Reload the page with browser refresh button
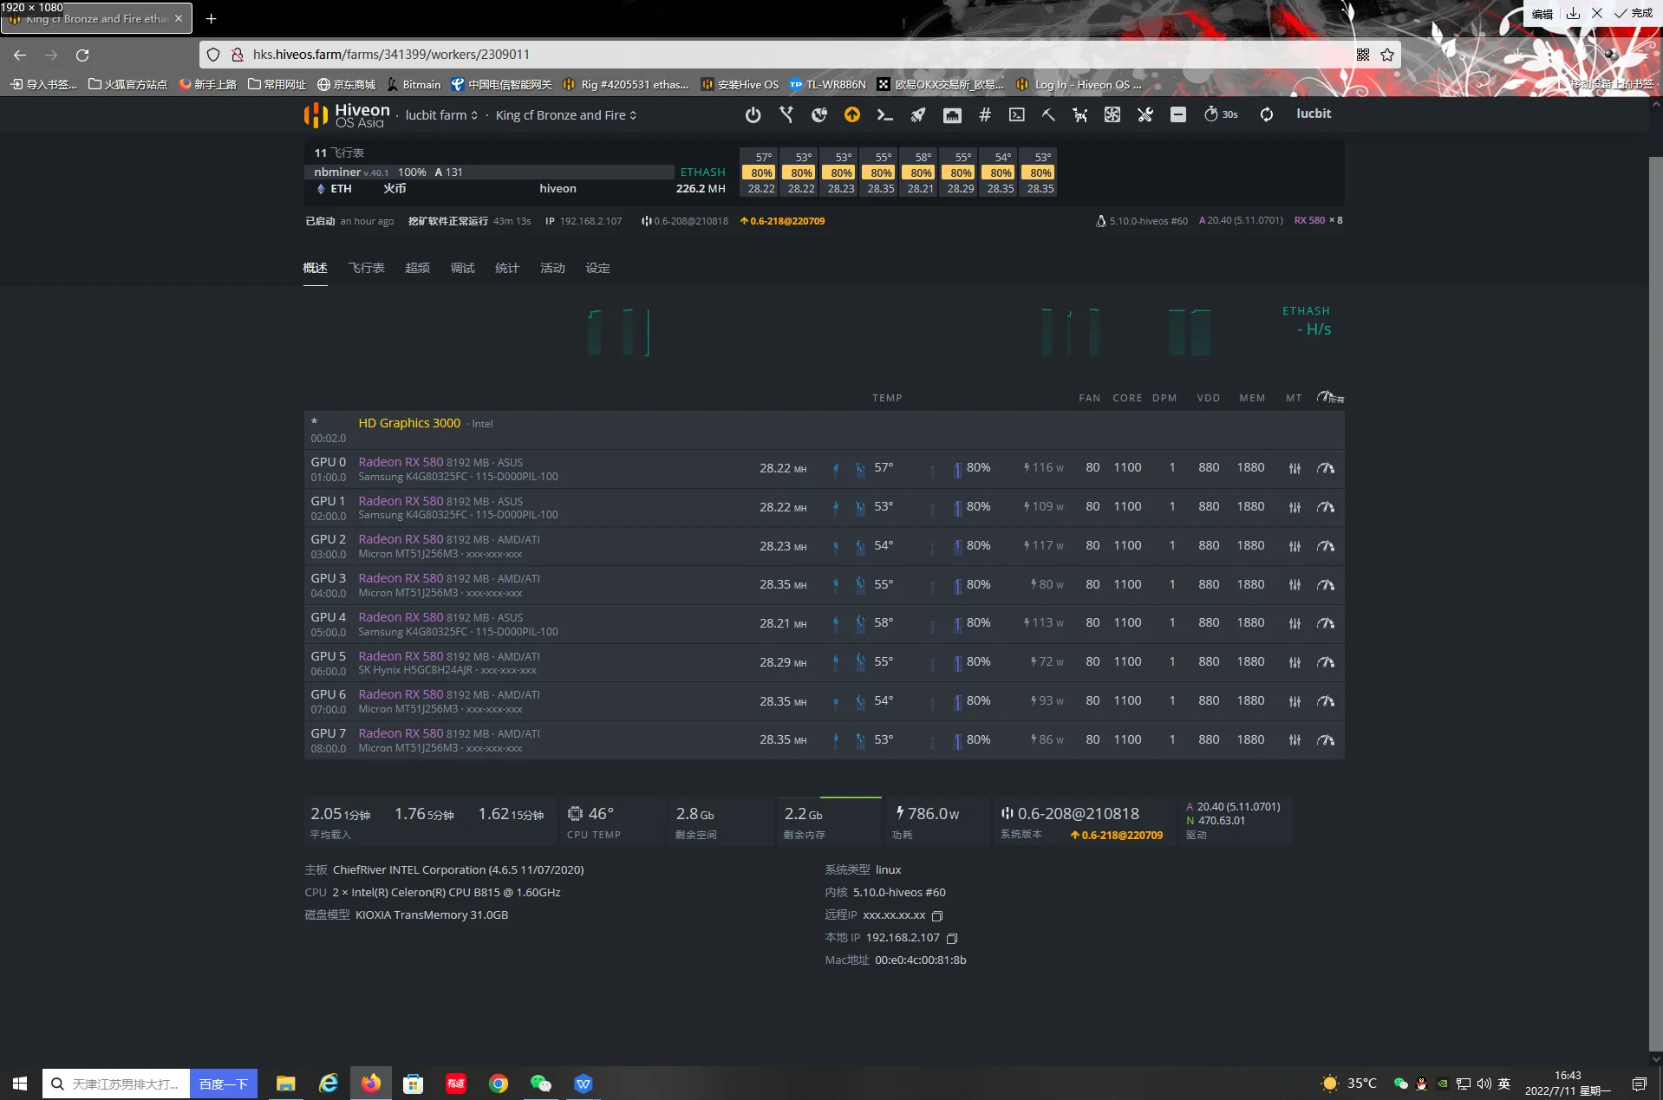This screenshot has height=1100, width=1663. coord(82,55)
